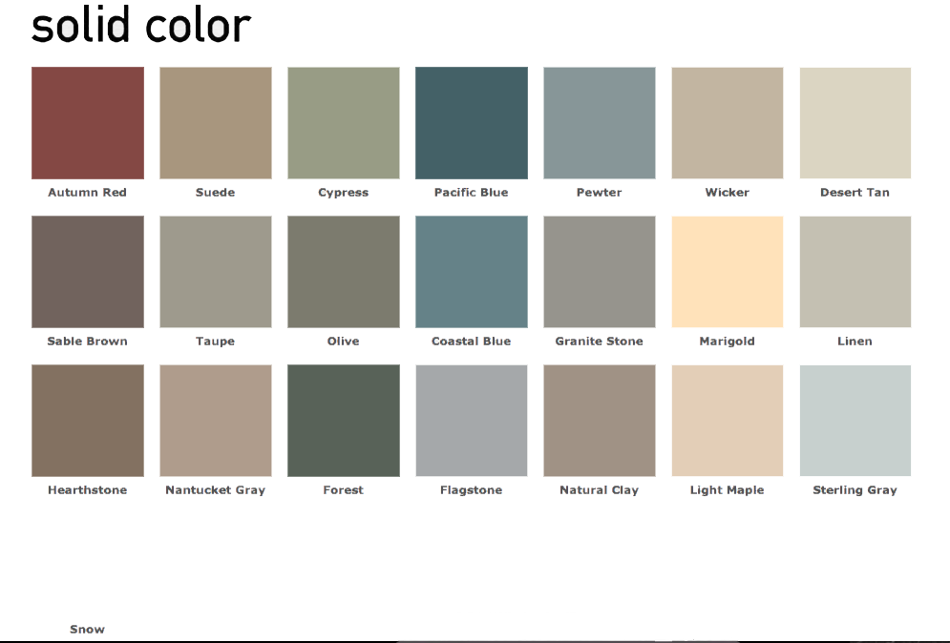Choose the Pacific Blue color
The width and height of the screenshot is (950, 643).
click(x=471, y=122)
